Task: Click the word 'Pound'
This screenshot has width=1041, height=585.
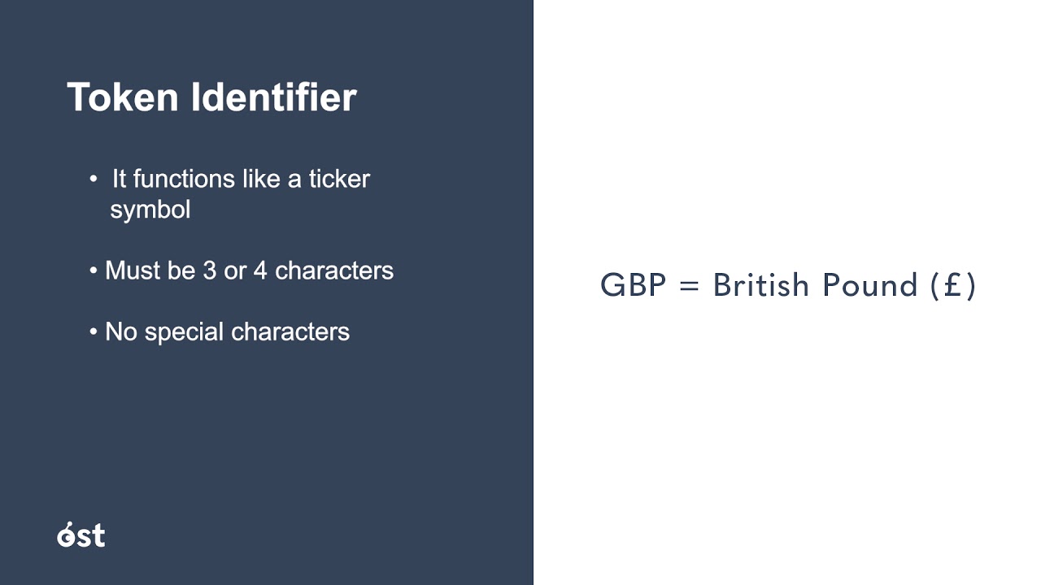Action: (x=869, y=286)
